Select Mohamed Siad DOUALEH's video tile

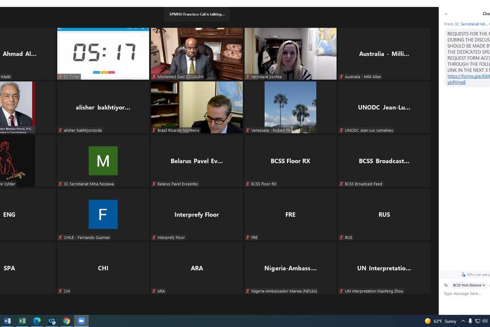coord(197,53)
